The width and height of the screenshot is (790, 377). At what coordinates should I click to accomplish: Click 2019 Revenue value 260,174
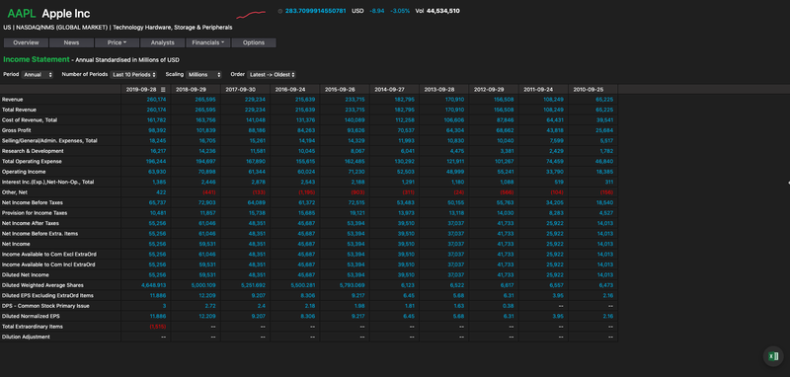tap(156, 99)
